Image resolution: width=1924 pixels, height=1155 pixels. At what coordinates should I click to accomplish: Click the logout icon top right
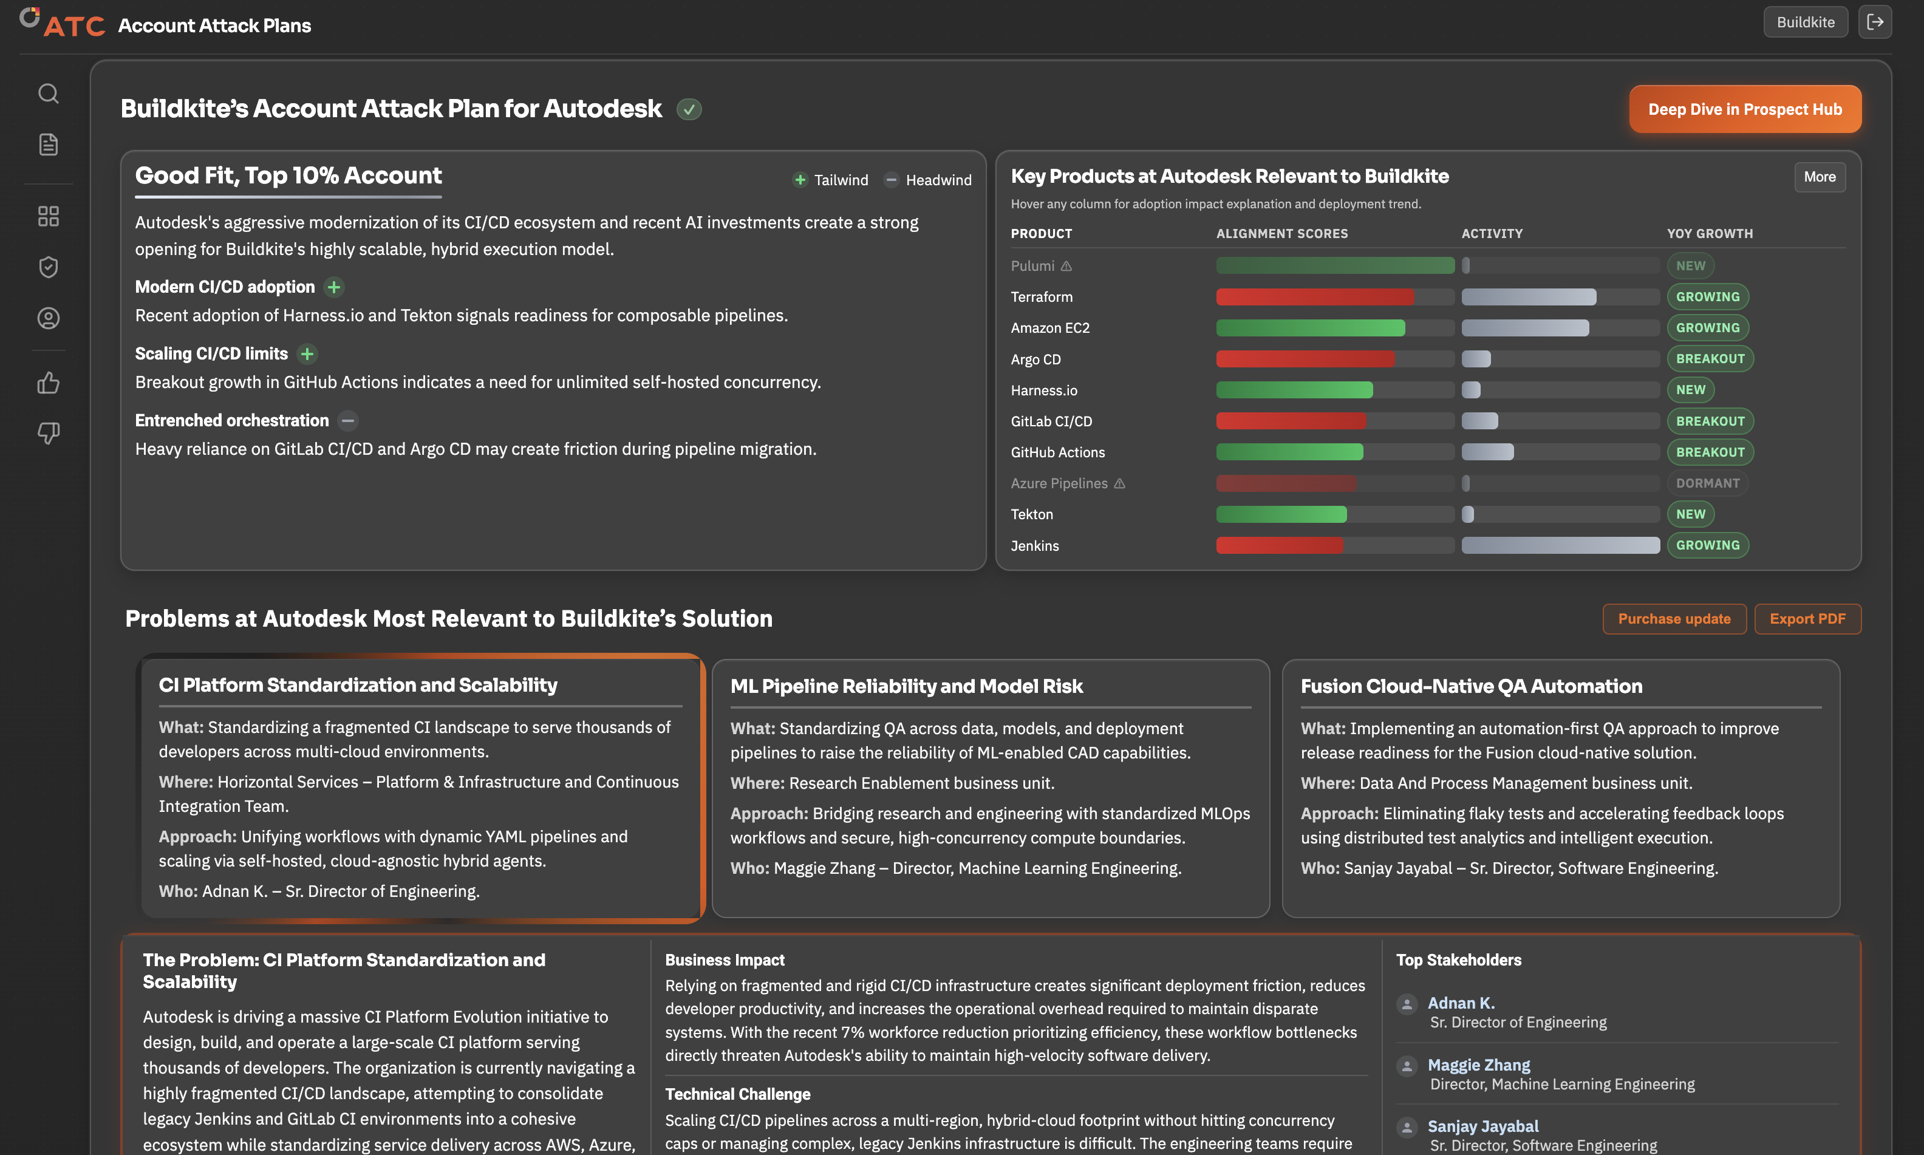[1875, 22]
